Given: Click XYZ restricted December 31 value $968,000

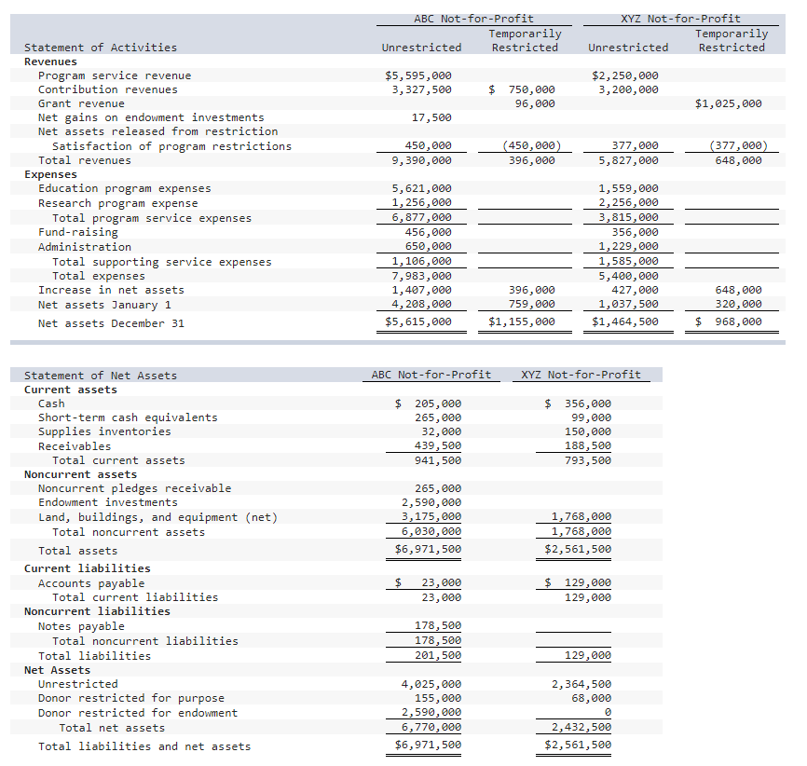Looking at the screenshot, I should coord(728,321).
